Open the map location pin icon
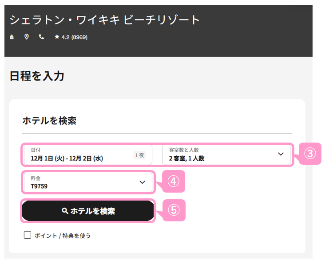The image size is (325, 263). click(x=27, y=37)
